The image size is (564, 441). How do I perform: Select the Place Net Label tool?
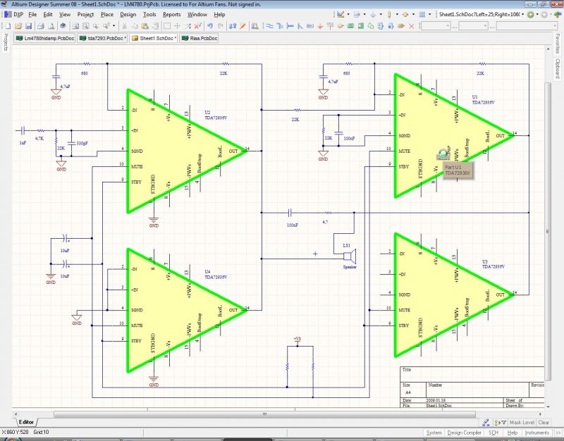tap(310, 26)
